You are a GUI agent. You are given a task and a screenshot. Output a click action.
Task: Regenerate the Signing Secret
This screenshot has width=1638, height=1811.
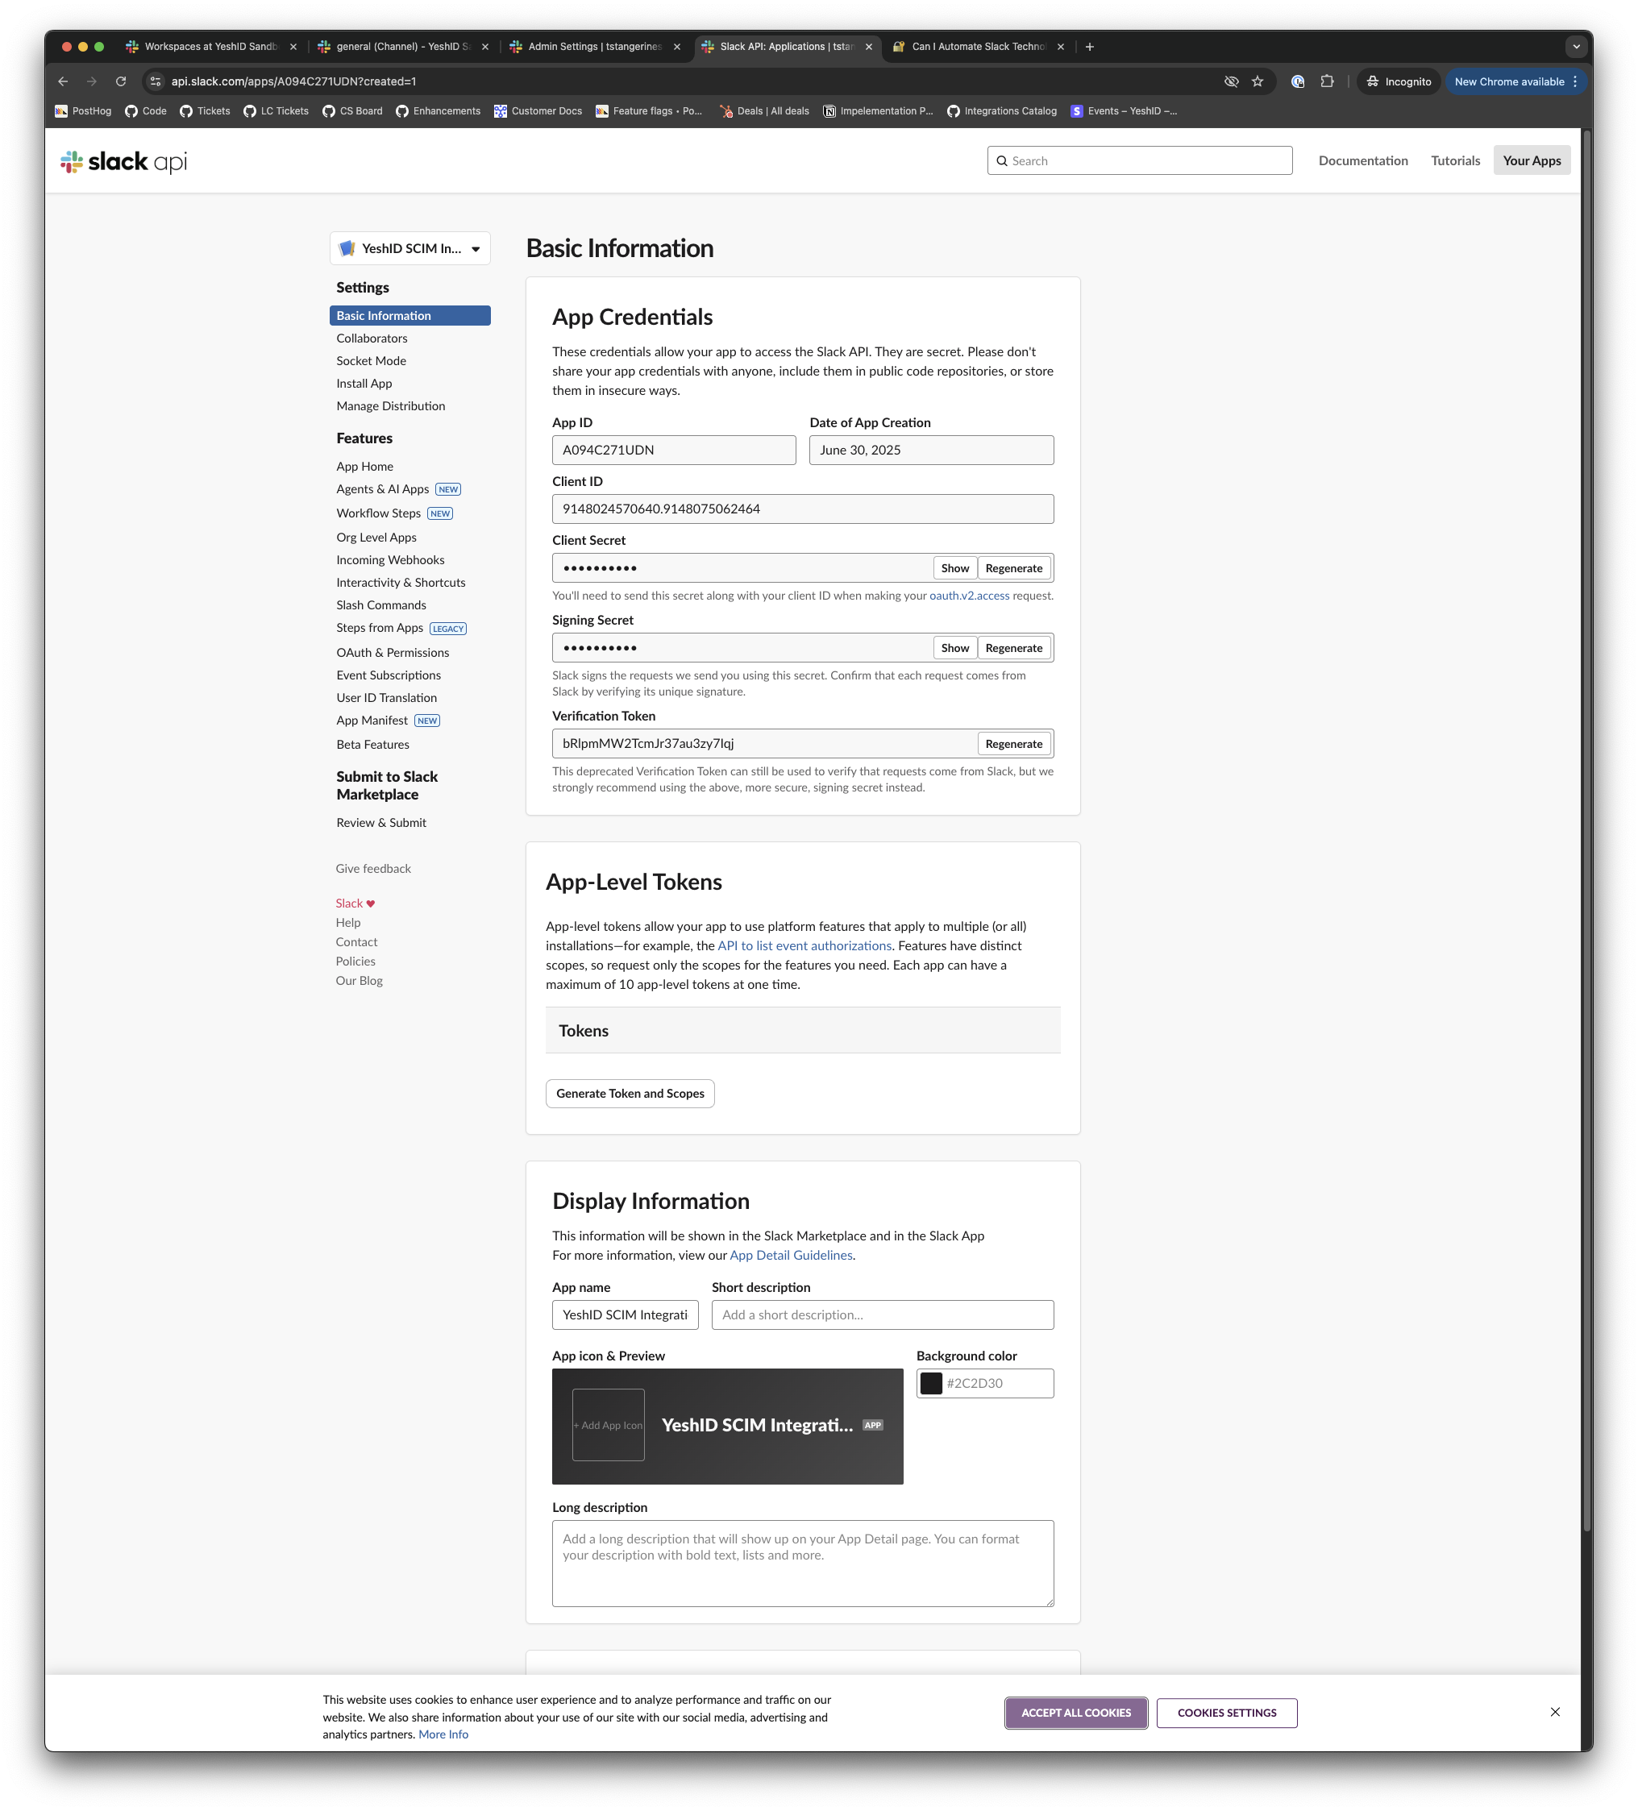pyautogui.click(x=1013, y=648)
